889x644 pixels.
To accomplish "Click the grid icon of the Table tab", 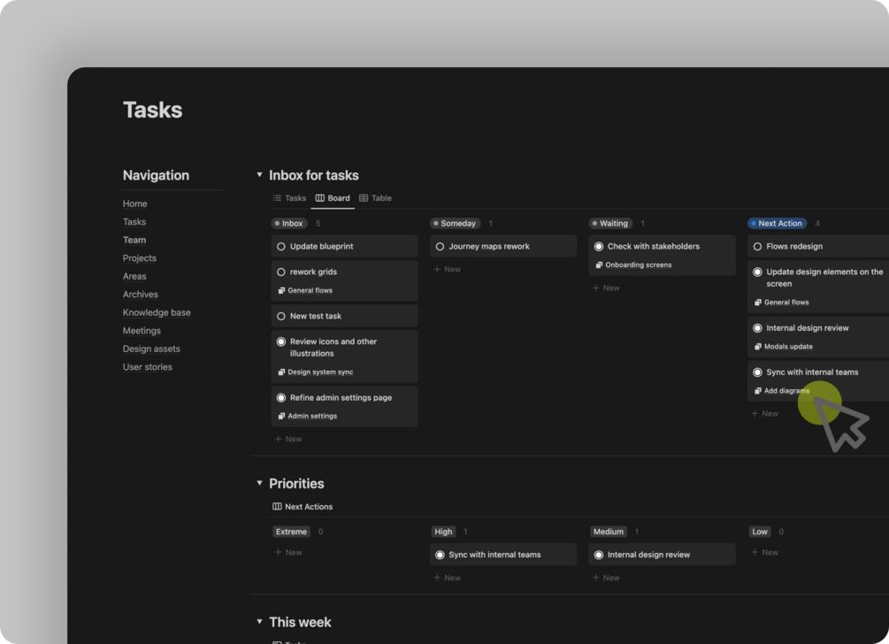I will (364, 198).
